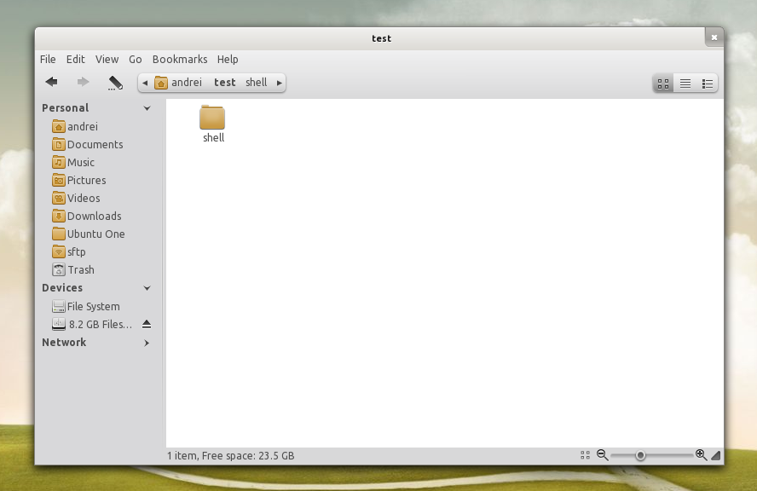The height and width of the screenshot is (491, 757).
Task: Click the forward navigation arrow
Action: (x=83, y=82)
